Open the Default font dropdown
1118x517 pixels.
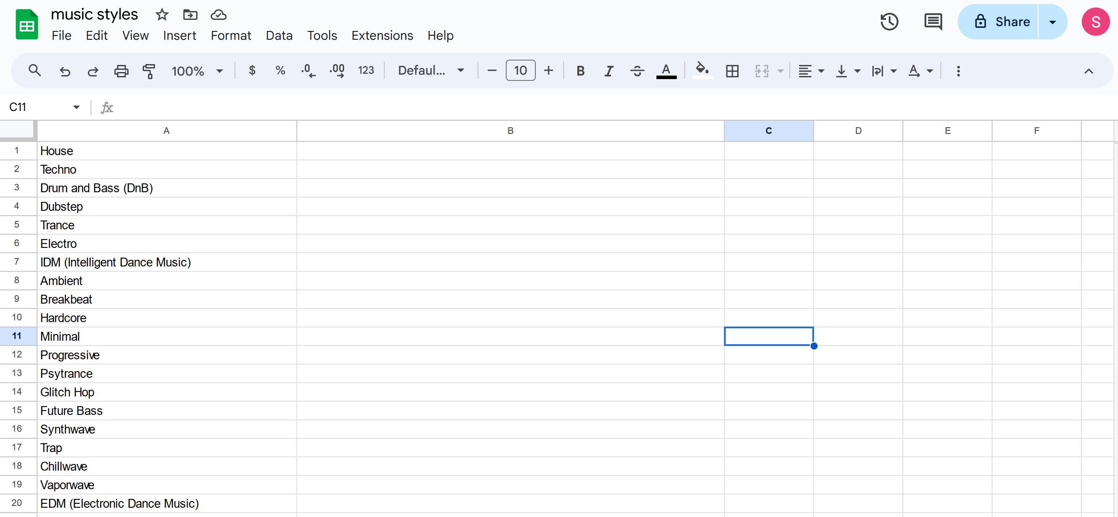(431, 71)
